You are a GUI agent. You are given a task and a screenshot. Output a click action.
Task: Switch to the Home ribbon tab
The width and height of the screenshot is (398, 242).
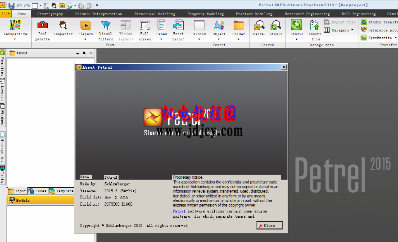(22, 14)
